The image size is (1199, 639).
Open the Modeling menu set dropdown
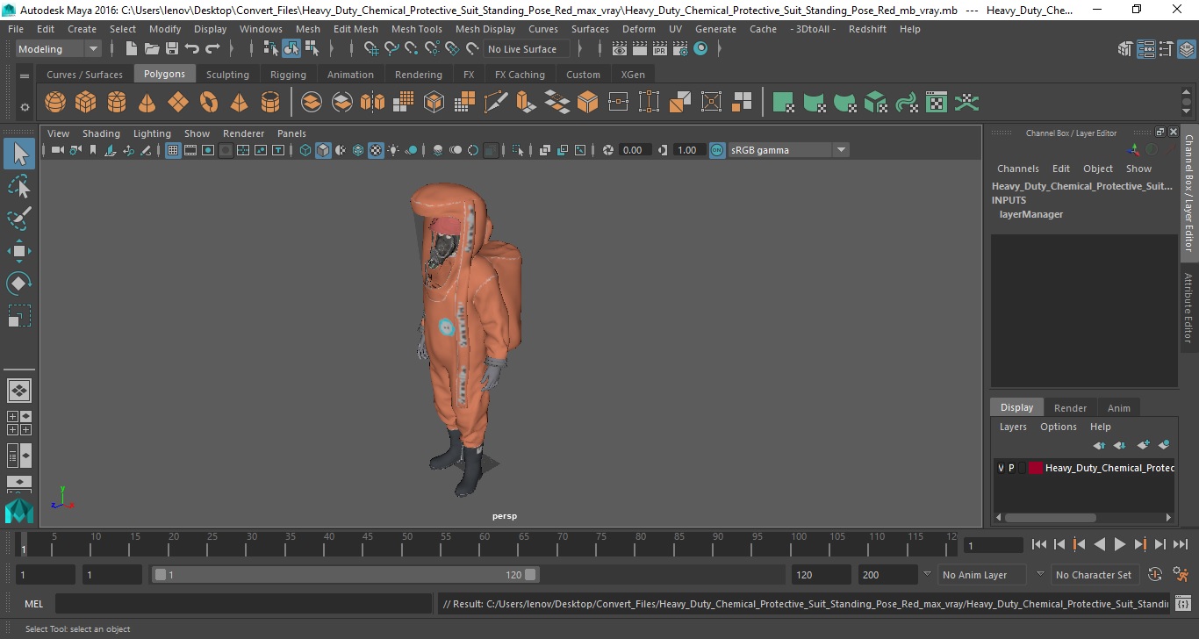(58, 49)
